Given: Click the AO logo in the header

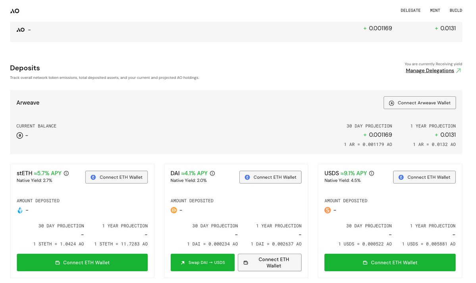Looking at the screenshot, I should [x=15, y=11].
